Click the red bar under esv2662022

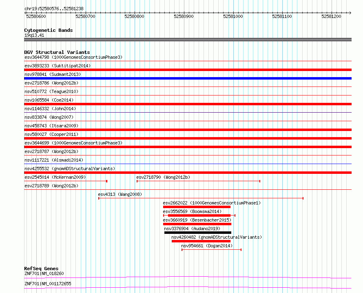point(197,207)
